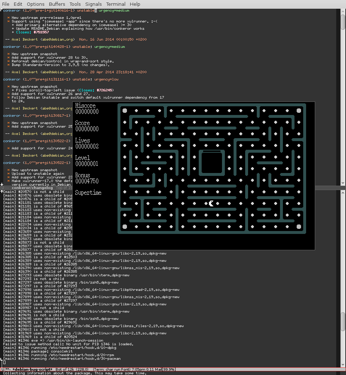This screenshot has width=346, height=375.
Task: Open the Buffers menu
Action: click(57, 4)
